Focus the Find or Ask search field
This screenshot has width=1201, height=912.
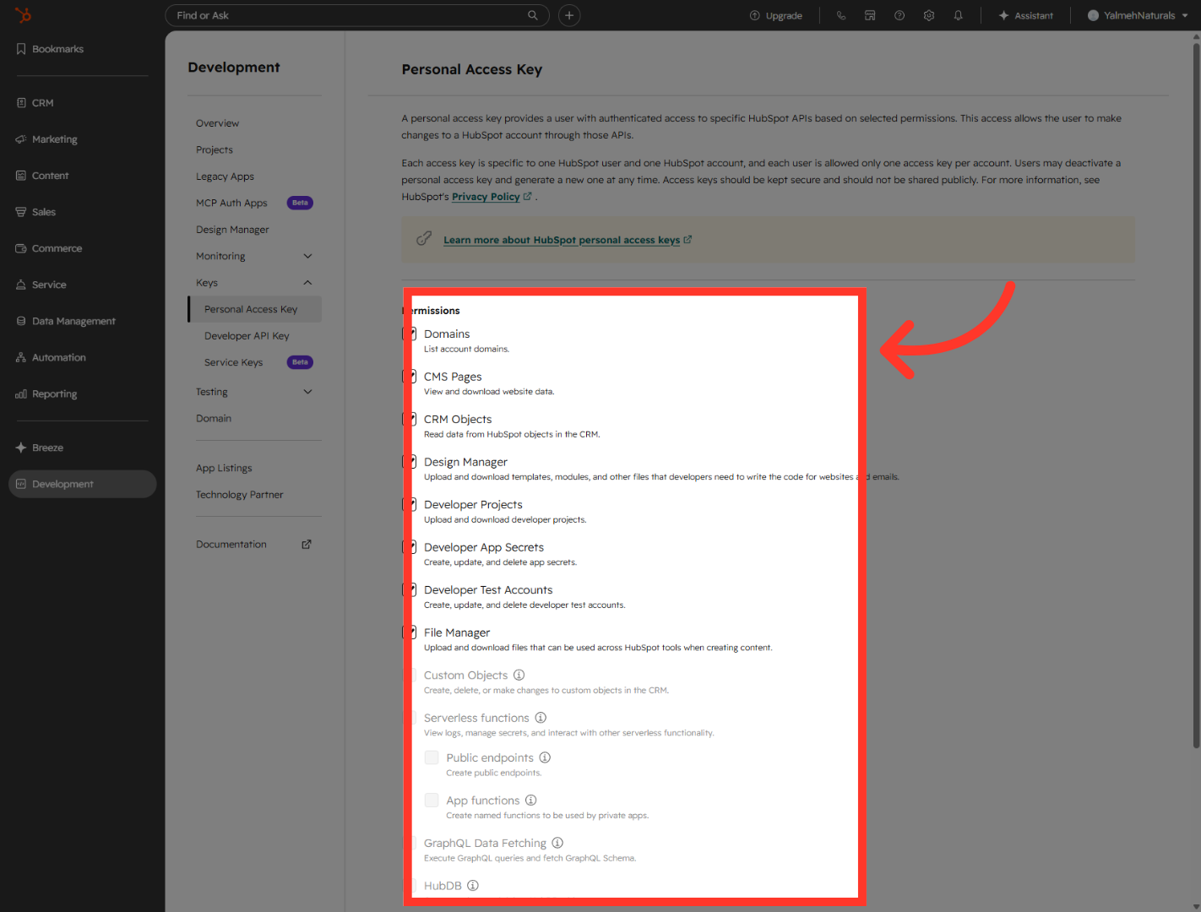click(x=356, y=15)
